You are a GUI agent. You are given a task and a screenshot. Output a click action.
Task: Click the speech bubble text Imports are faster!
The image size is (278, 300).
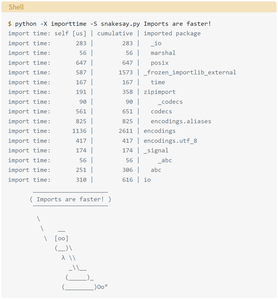[x=70, y=199]
